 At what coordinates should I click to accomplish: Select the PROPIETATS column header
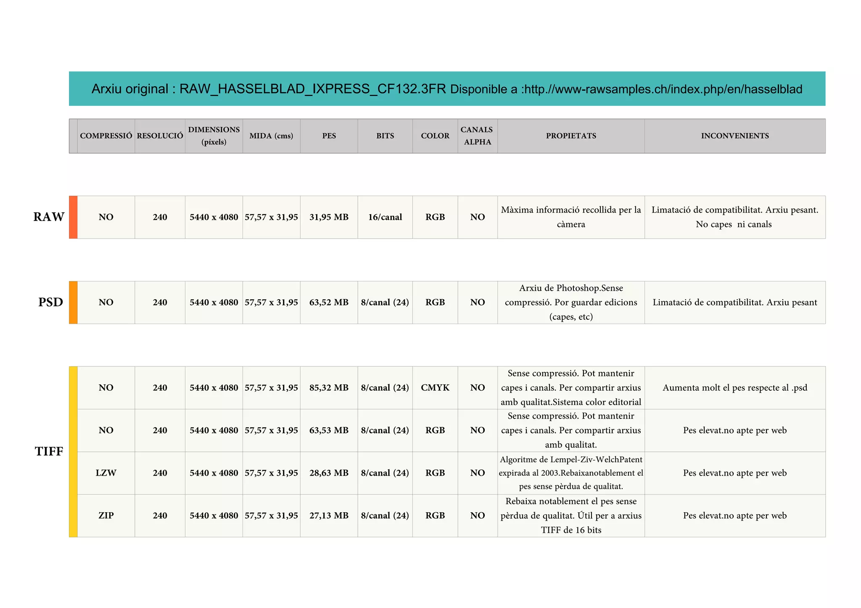[571, 136]
